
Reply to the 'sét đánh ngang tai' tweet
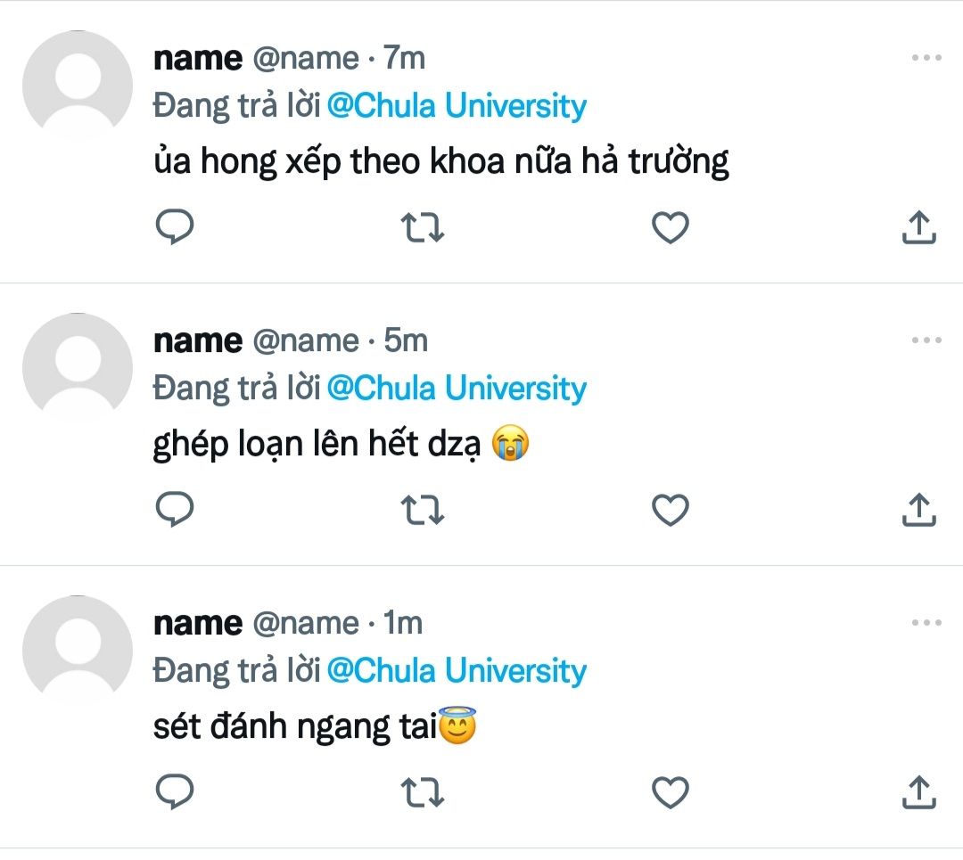pos(176,791)
